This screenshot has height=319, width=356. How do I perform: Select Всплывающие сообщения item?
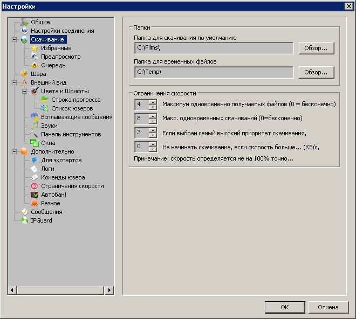[x=77, y=117]
